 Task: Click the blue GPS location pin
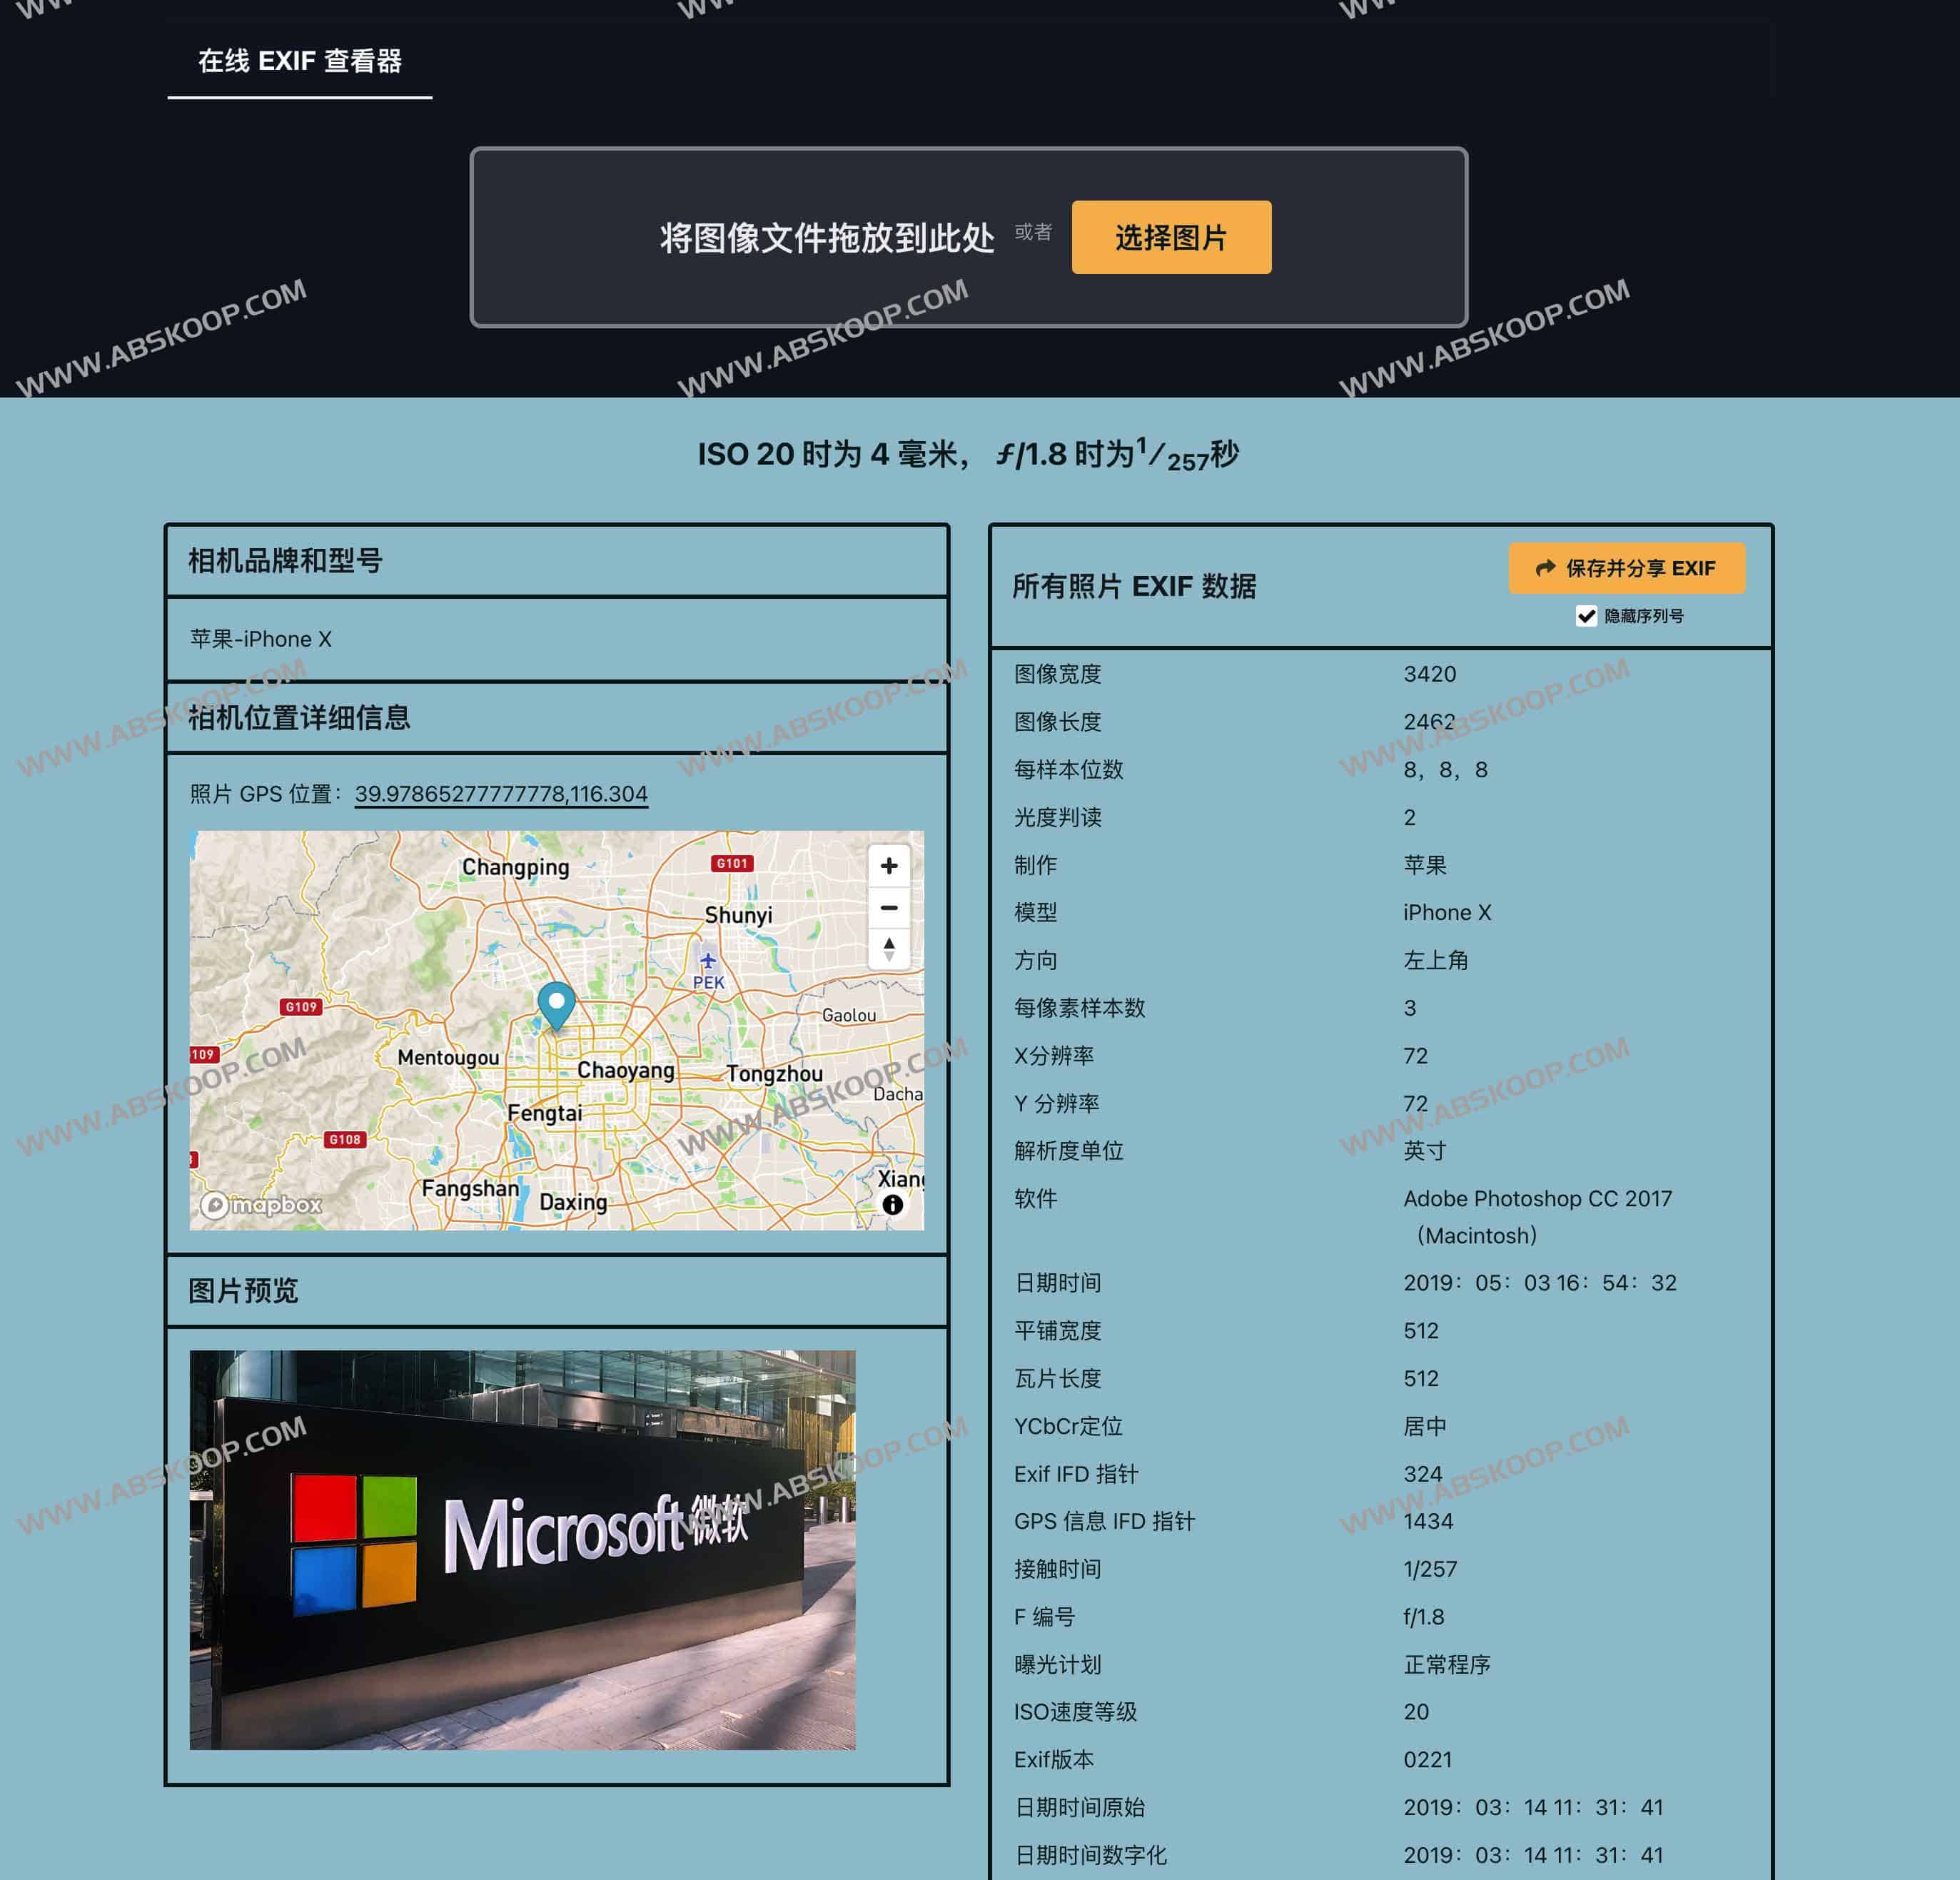556,1003
